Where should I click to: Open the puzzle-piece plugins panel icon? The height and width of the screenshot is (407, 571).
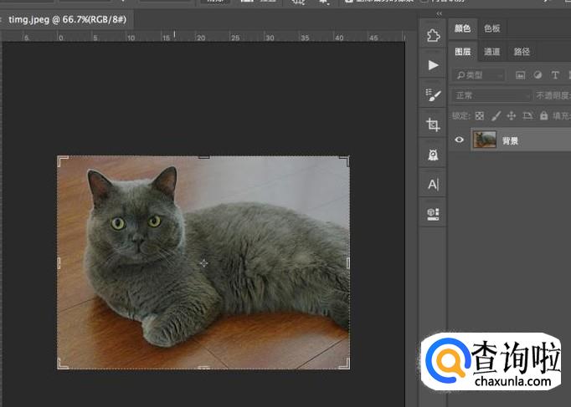tap(433, 36)
